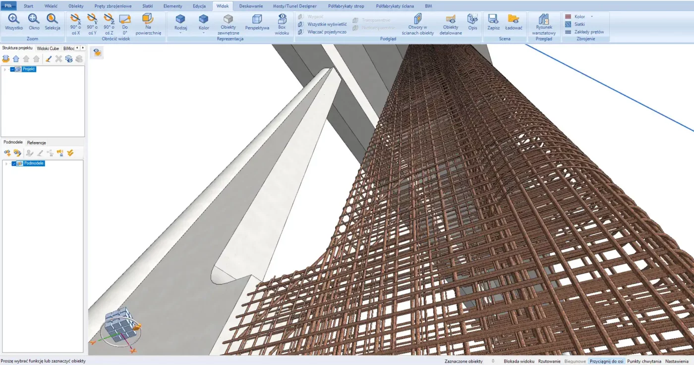Image resolution: width=694 pixels, height=365 pixels.
Task: Toggle Przyciągnij do osi in status bar
Action: click(x=606, y=362)
